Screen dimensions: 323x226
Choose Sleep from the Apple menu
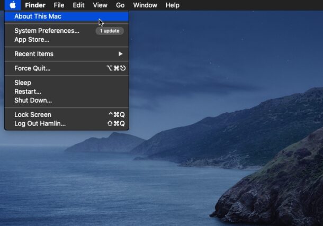click(67, 83)
